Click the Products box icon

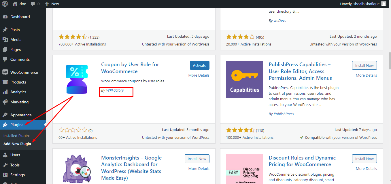click(x=5, y=82)
